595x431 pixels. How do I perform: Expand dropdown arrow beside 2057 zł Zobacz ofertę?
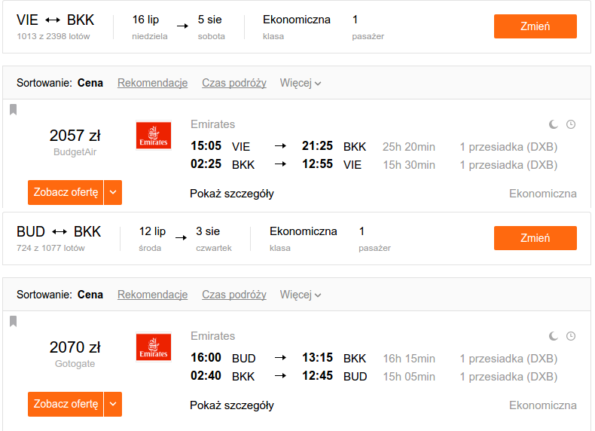[x=113, y=193]
